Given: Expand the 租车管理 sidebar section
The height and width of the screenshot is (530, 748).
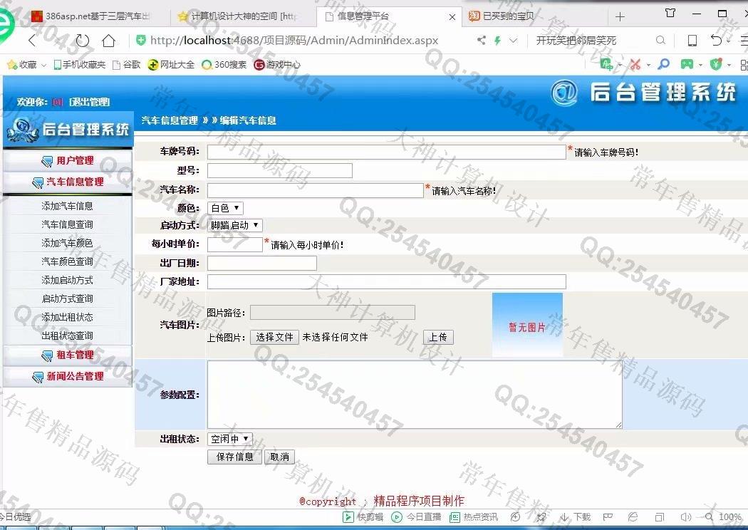Looking at the screenshot, I should coord(68,355).
